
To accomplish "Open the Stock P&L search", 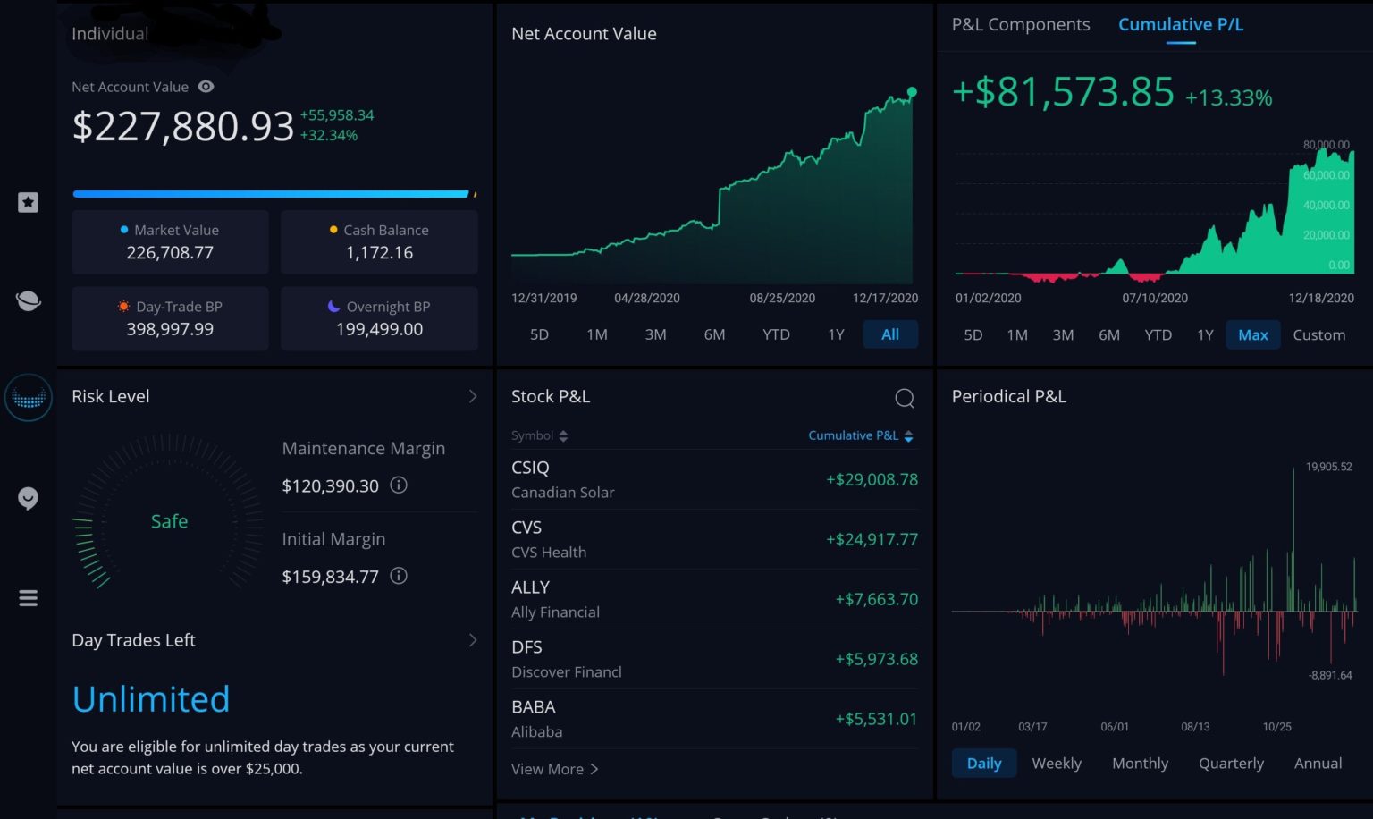I will pos(905,398).
